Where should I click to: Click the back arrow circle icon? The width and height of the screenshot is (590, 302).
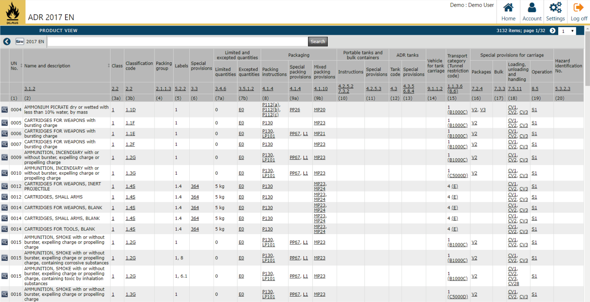tap(7, 42)
